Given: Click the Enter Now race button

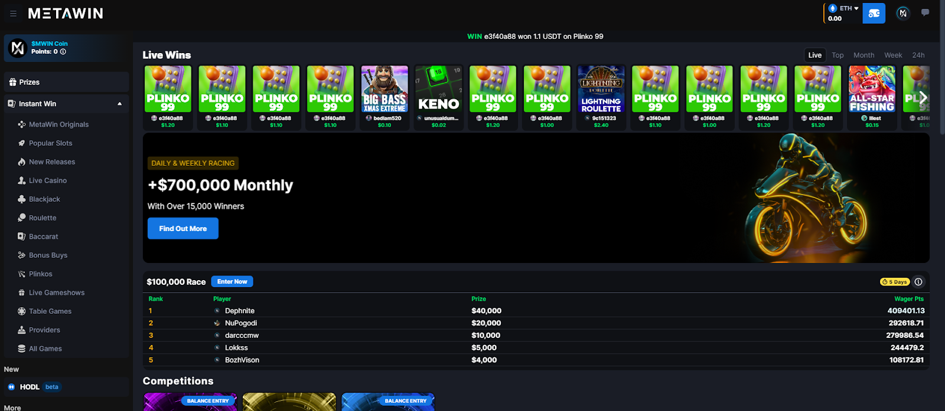Looking at the screenshot, I should [232, 282].
